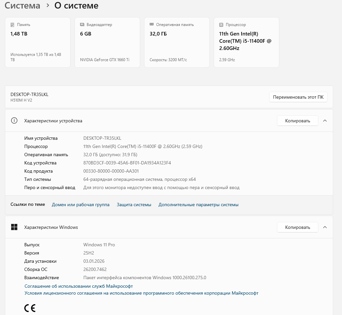
Task: Click the Процессор chip icon
Action: 221,25
